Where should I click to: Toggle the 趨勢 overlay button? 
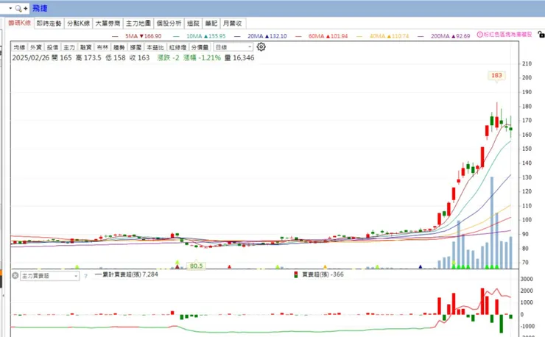click(119, 47)
